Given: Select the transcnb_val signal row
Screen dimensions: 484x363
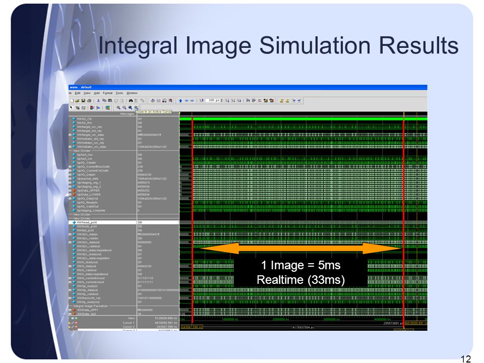Looking at the screenshot, I should (124, 298).
